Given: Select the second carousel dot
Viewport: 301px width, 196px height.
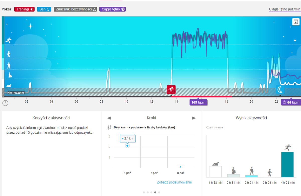Looking at the screenshot, I should click(147, 192).
